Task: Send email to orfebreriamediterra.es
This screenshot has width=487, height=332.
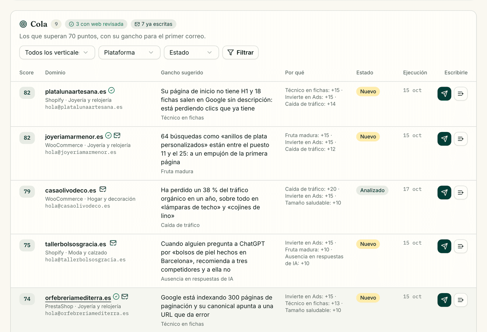Action: point(444,300)
